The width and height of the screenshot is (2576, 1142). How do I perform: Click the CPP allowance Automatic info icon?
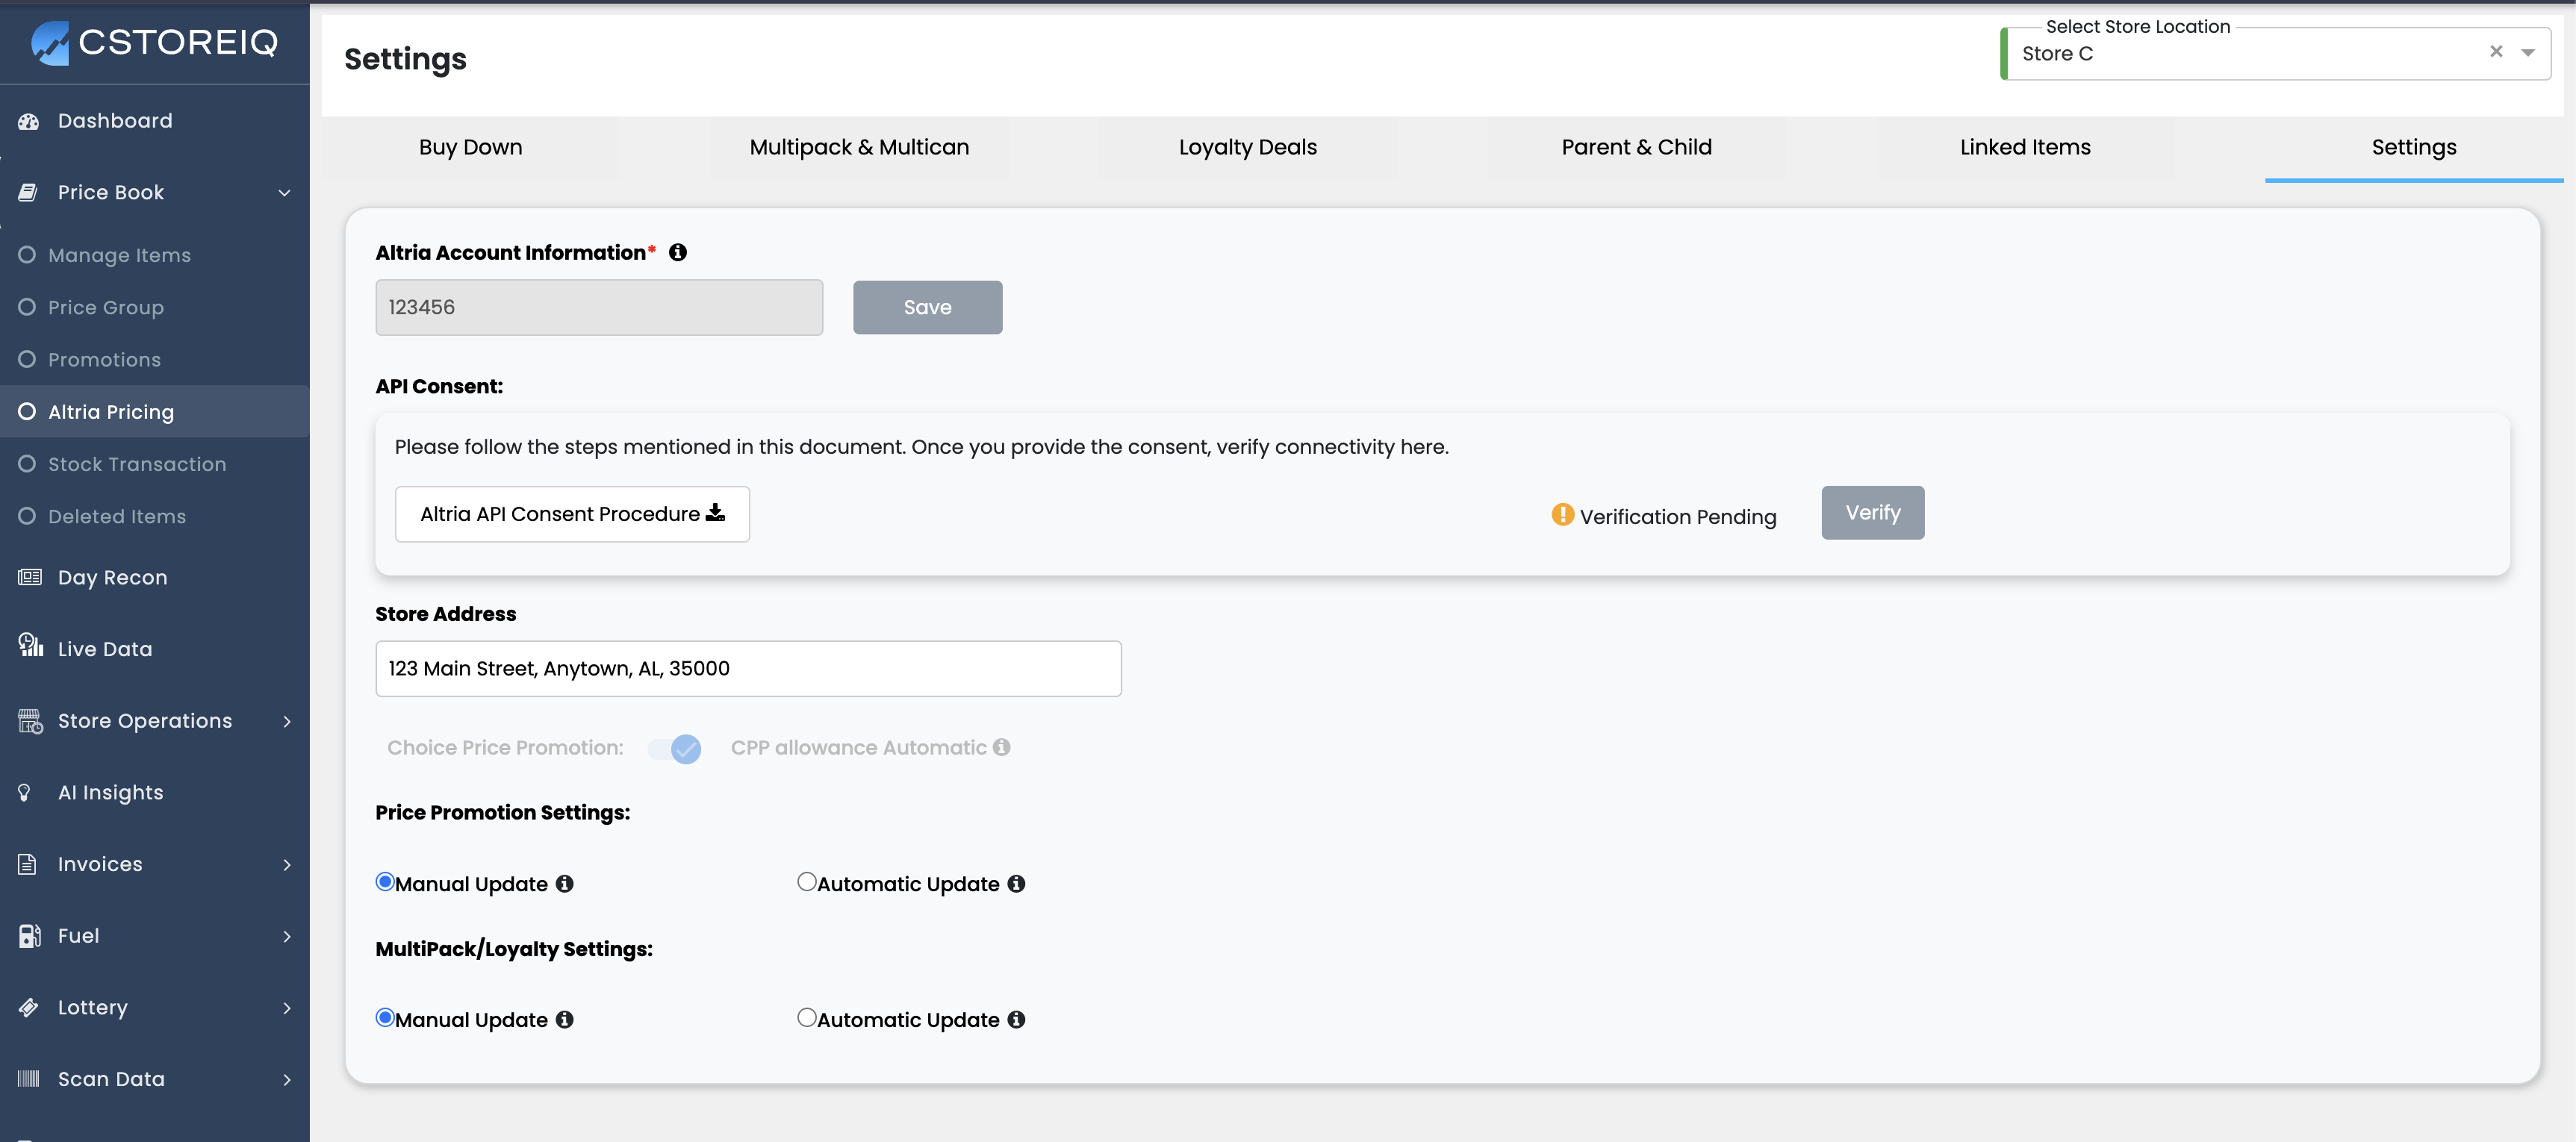coord(1002,747)
